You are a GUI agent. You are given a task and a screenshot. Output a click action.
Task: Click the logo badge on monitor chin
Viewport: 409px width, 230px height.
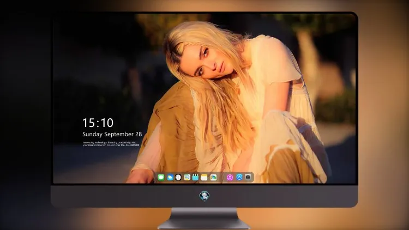[204, 196]
